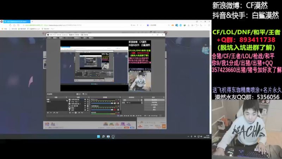The width and height of the screenshot is (282, 159).
Task: Move source down in Sources panel
Action: coord(82,112)
